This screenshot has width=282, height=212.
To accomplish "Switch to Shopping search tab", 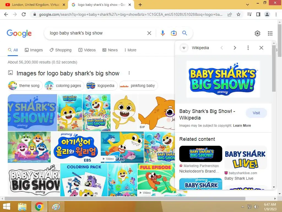I will pos(61,50).
